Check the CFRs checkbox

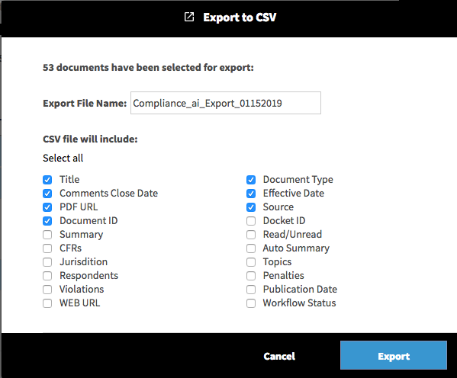[x=47, y=248]
